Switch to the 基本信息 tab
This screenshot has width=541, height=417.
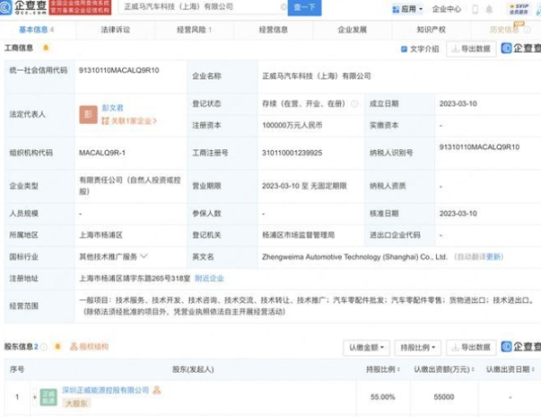[x=36, y=30]
